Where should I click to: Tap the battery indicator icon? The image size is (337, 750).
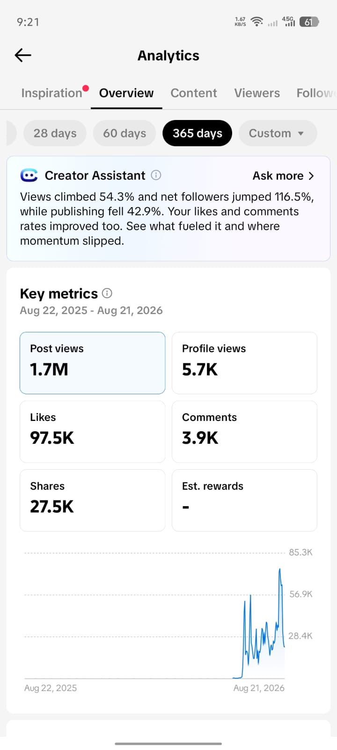pyautogui.click(x=309, y=22)
